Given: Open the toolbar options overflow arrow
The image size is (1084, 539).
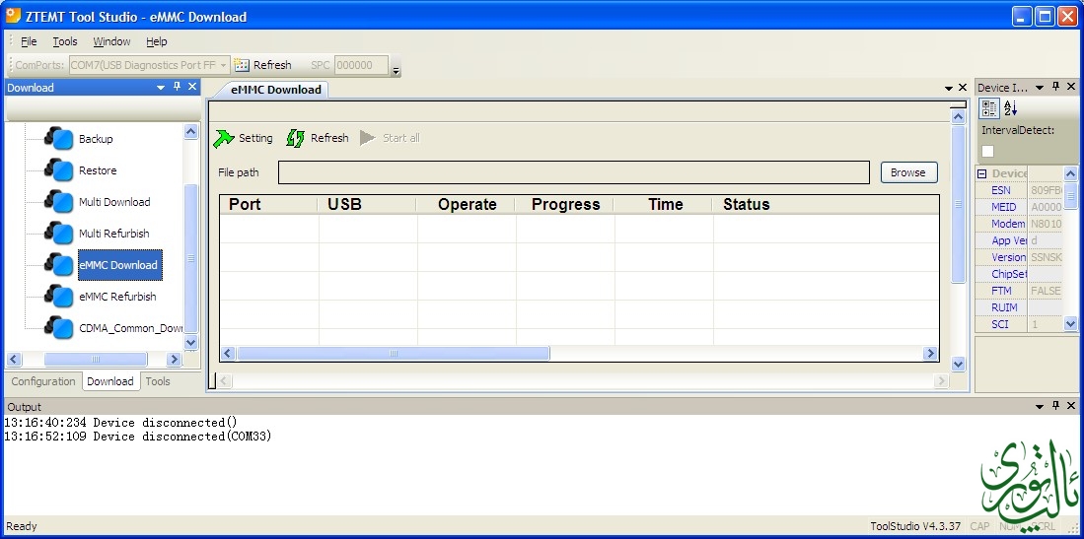Looking at the screenshot, I should tap(396, 69).
